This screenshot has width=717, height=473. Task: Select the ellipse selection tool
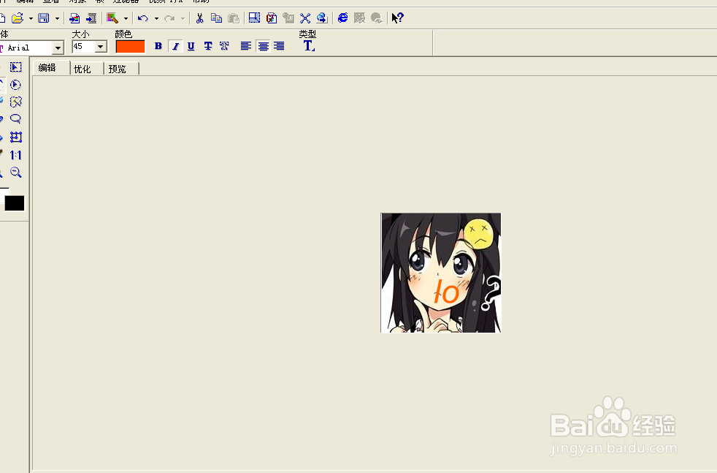tap(15, 85)
